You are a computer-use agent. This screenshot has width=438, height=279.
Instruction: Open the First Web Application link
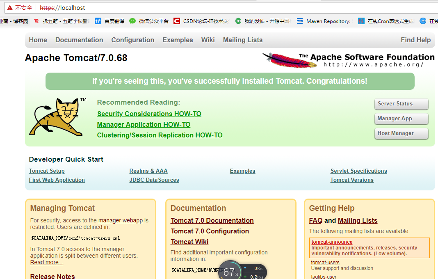57,180
